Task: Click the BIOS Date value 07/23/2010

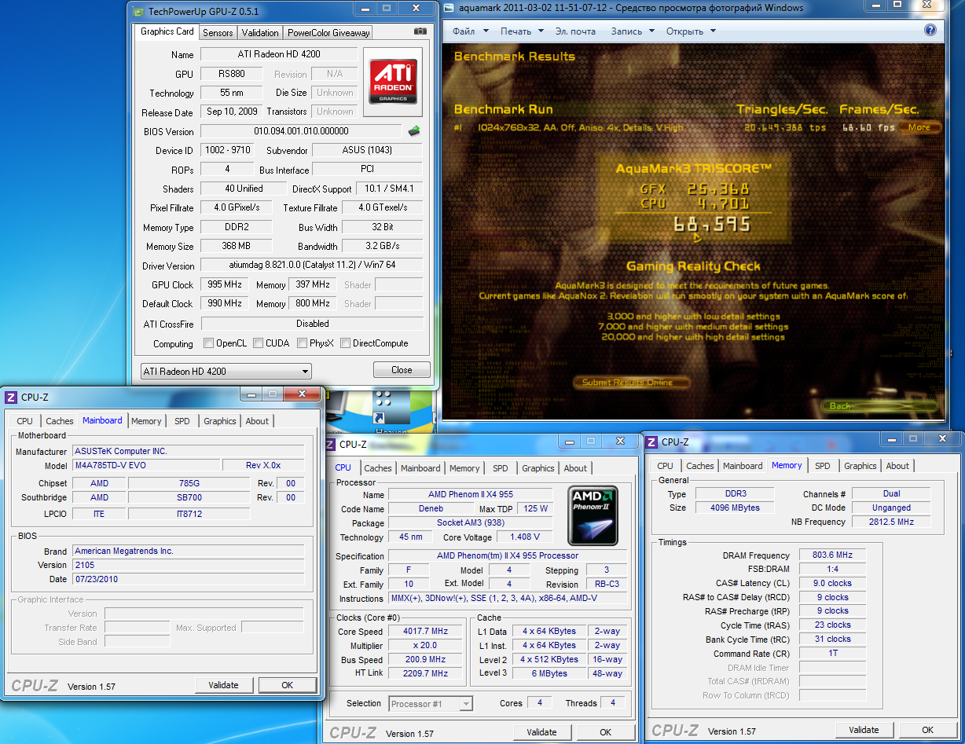Action: coord(189,579)
